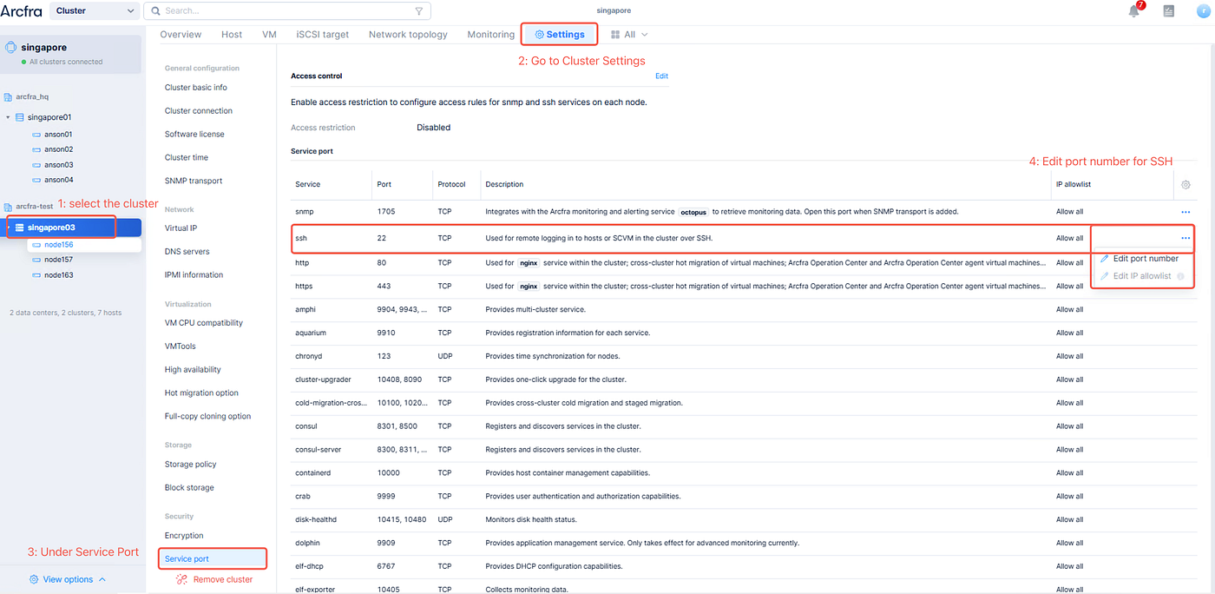The image size is (1215, 594).
Task: Click the consul-server service row name
Action: [x=320, y=450]
